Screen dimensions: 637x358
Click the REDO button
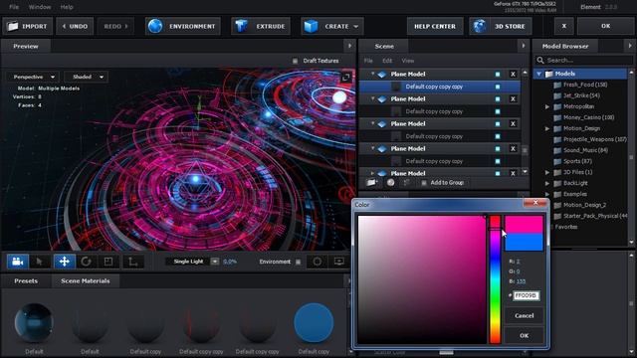tap(115, 27)
